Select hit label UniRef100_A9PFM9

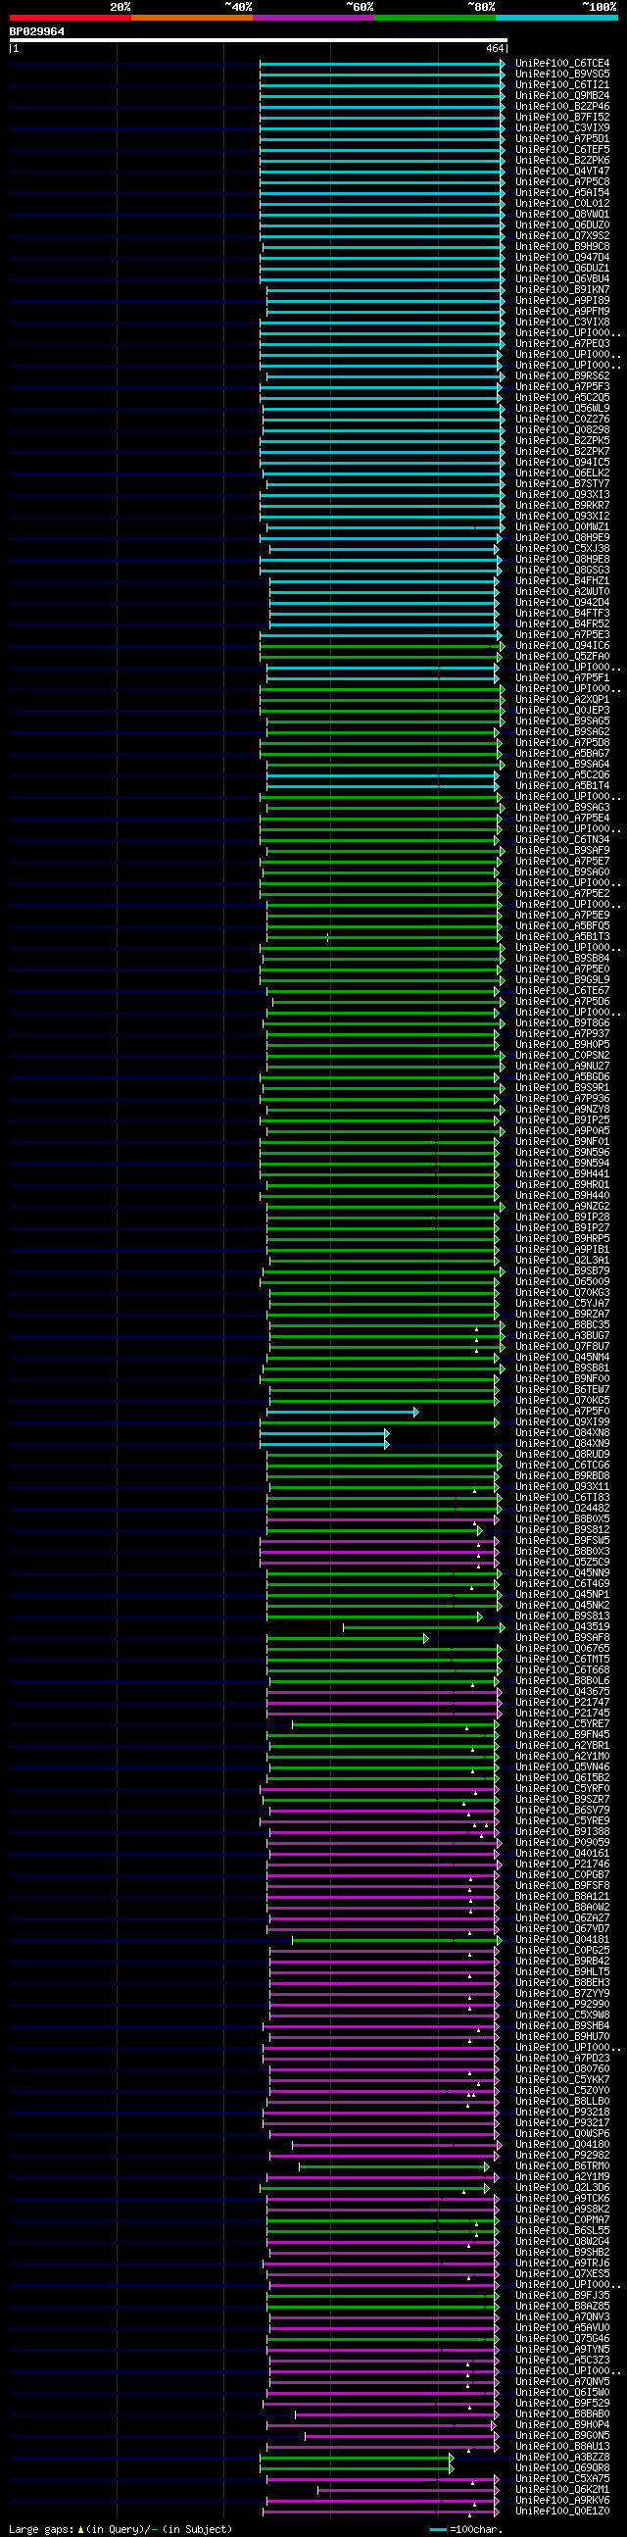tap(562, 311)
